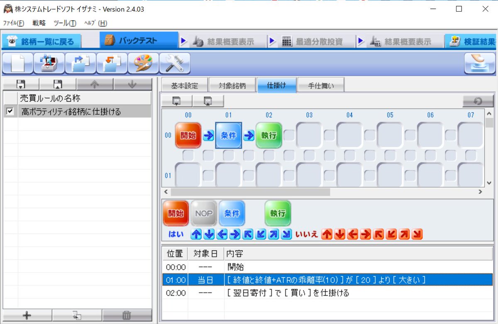Open settings with the wrench icon
The height and width of the screenshot is (324, 498).
(x=174, y=63)
